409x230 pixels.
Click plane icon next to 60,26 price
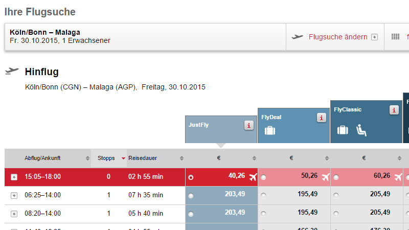[x=398, y=177]
